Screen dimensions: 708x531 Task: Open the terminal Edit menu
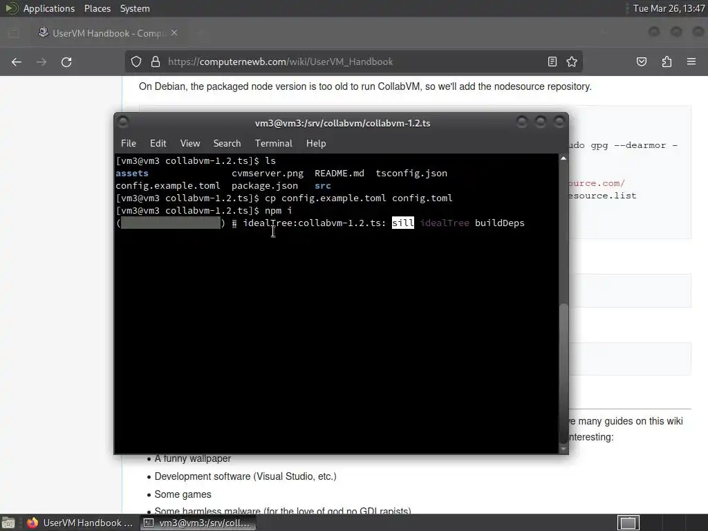pos(158,143)
